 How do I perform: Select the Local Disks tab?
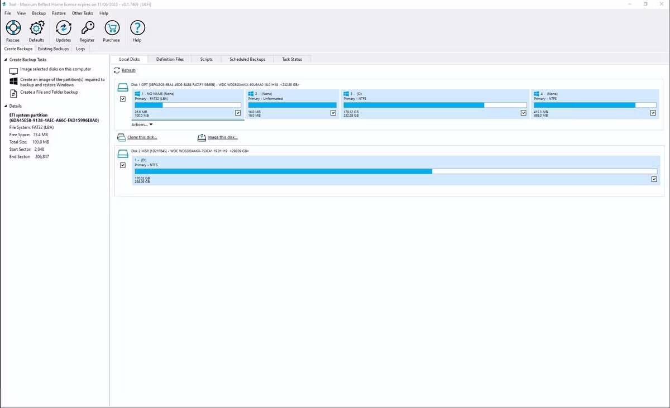point(130,59)
